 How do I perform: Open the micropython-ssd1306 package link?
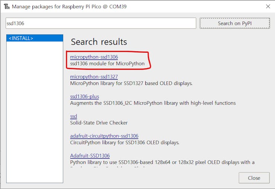[x=94, y=57]
